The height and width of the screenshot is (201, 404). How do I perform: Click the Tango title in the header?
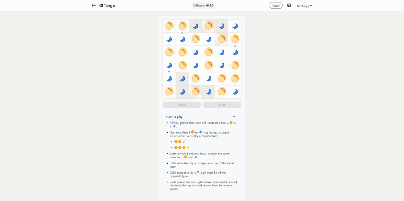click(x=109, y=6)
